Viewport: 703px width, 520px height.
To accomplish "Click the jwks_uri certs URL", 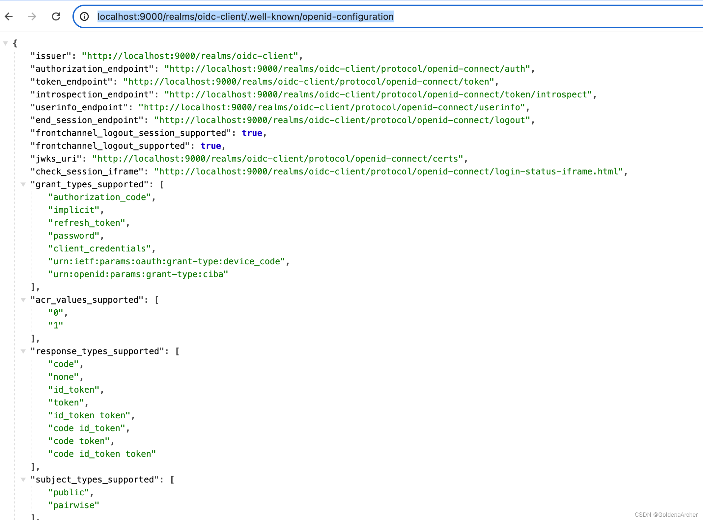I will pos(277,159).
